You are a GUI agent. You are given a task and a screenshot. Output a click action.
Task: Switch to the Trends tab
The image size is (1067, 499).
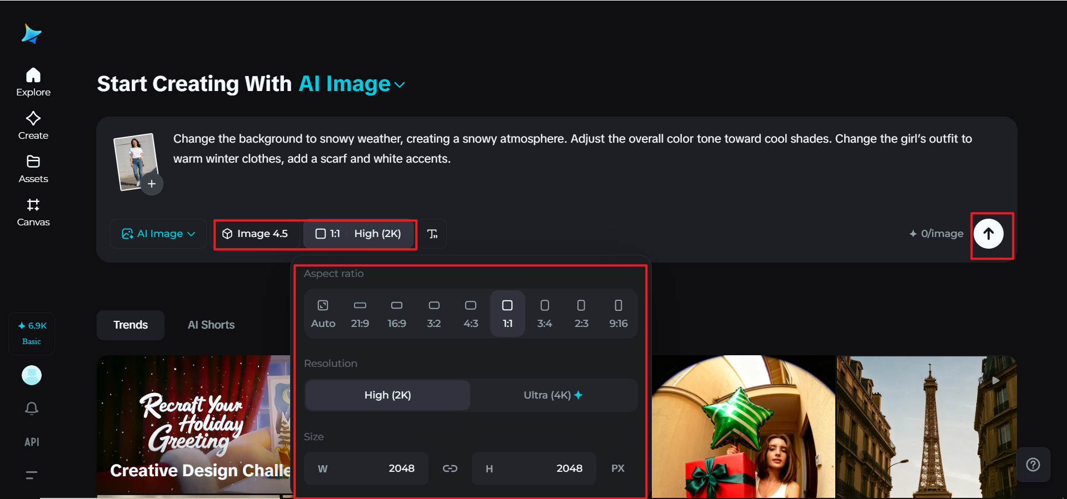pyautogui.click(x=131, y=325)
